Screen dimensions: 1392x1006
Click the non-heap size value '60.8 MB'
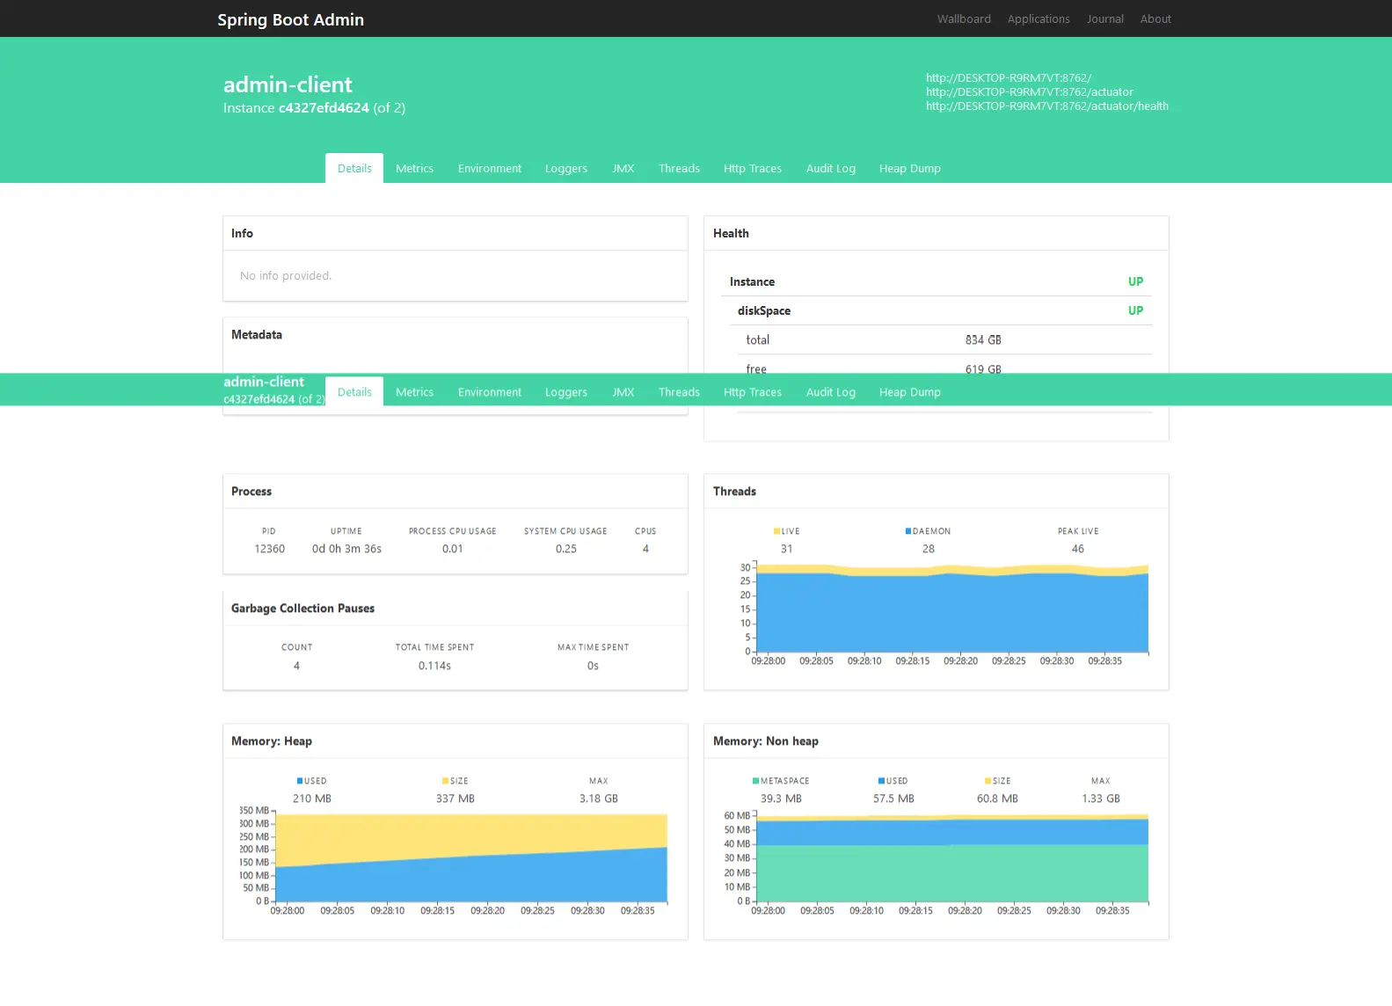pos(997,798)
